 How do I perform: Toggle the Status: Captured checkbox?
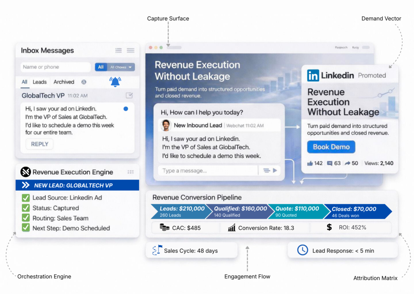26,208
